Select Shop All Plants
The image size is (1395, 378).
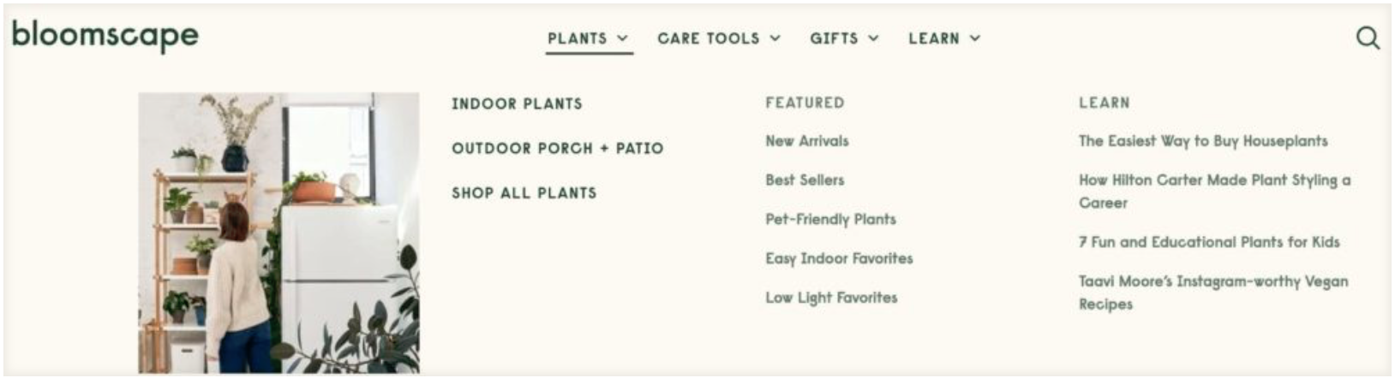(x=524, y=192)
